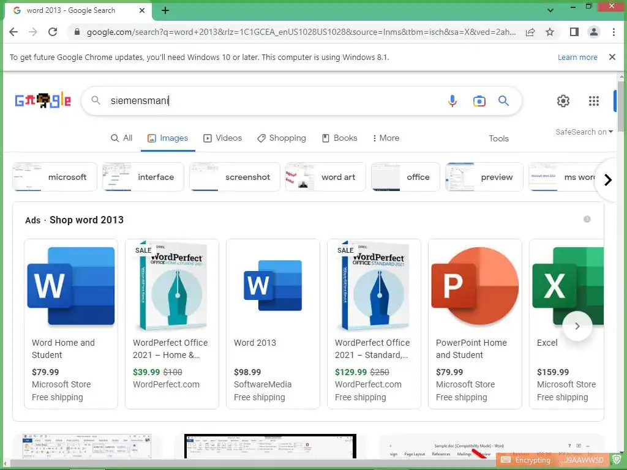Submit search with the blue magnifier button

tap(503, 101)
